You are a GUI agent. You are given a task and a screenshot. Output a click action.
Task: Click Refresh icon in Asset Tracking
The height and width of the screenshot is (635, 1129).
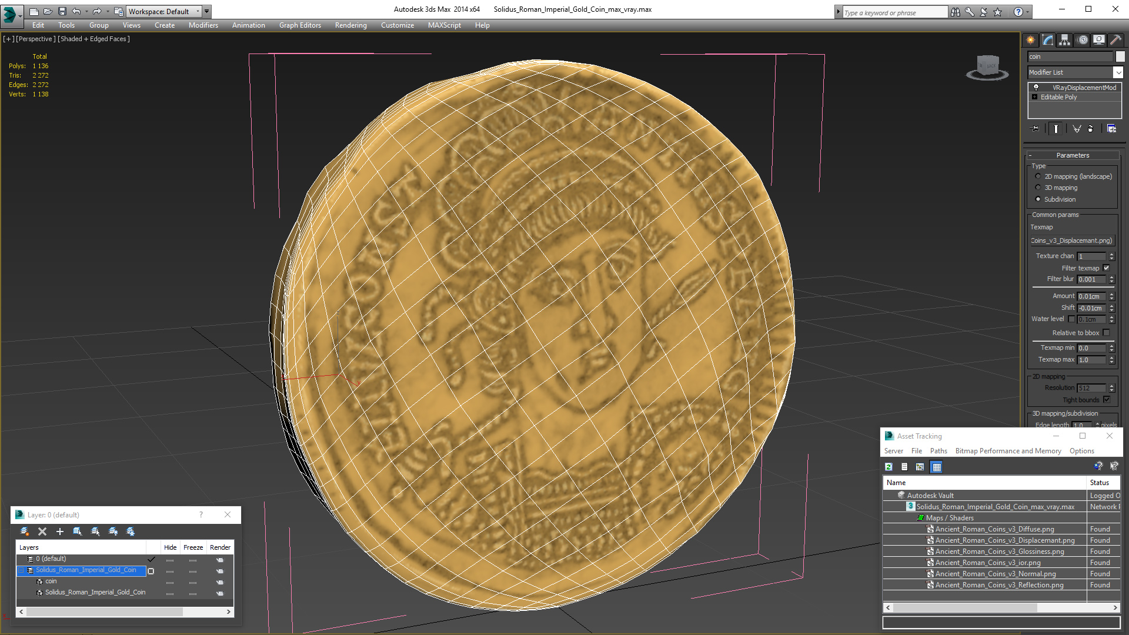coord(888,467)
